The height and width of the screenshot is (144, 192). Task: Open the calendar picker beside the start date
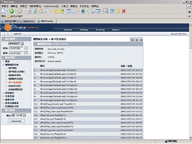click(x=26, y=48)
